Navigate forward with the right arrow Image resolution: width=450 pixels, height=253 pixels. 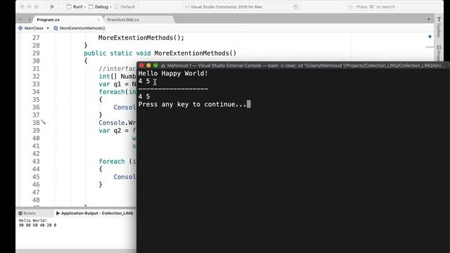click(29, 19)
